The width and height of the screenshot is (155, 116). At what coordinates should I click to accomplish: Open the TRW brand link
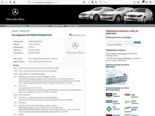point(133,95)
